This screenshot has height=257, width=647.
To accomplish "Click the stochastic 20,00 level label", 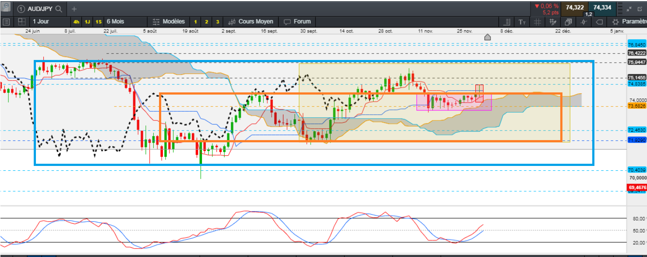I will 640,243.
